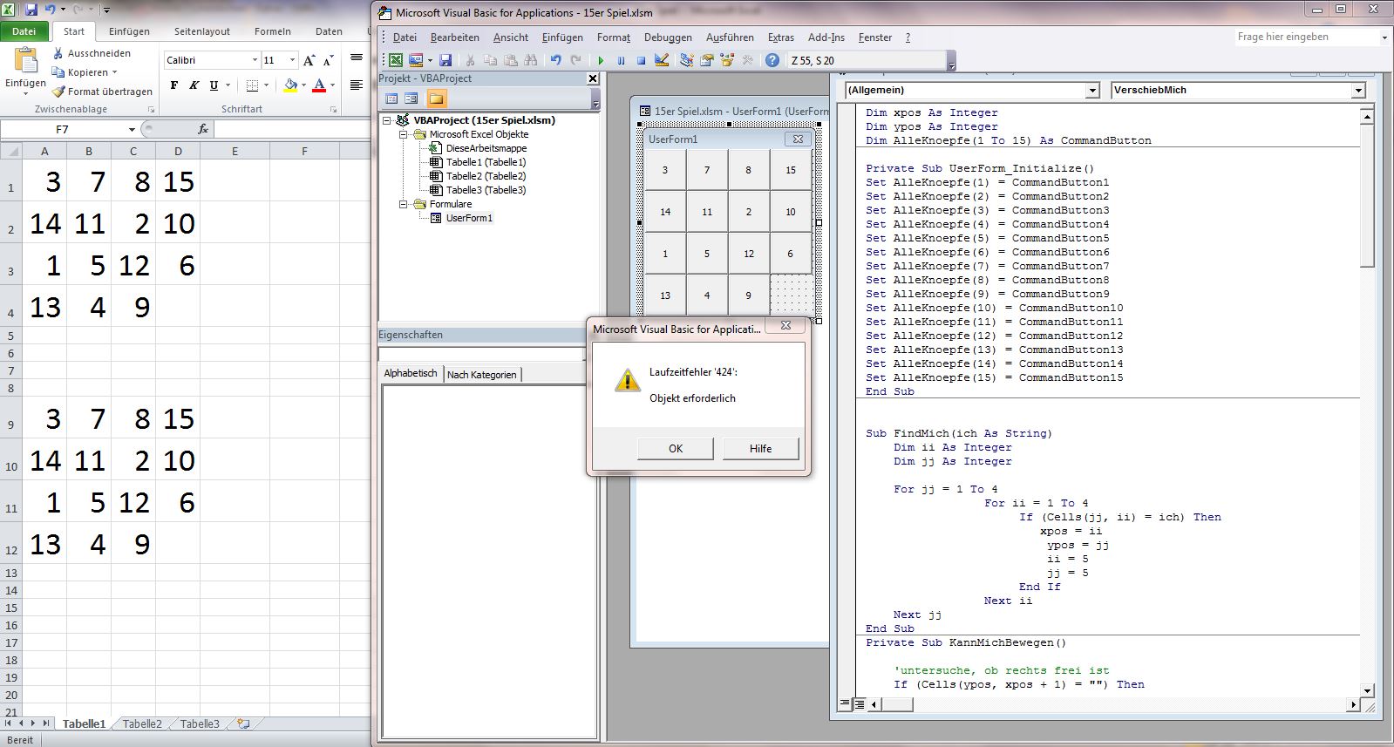Open Ausführen menu in VBA editor
The height and width of the screenshot is (747, 1394).
(730, 37)
